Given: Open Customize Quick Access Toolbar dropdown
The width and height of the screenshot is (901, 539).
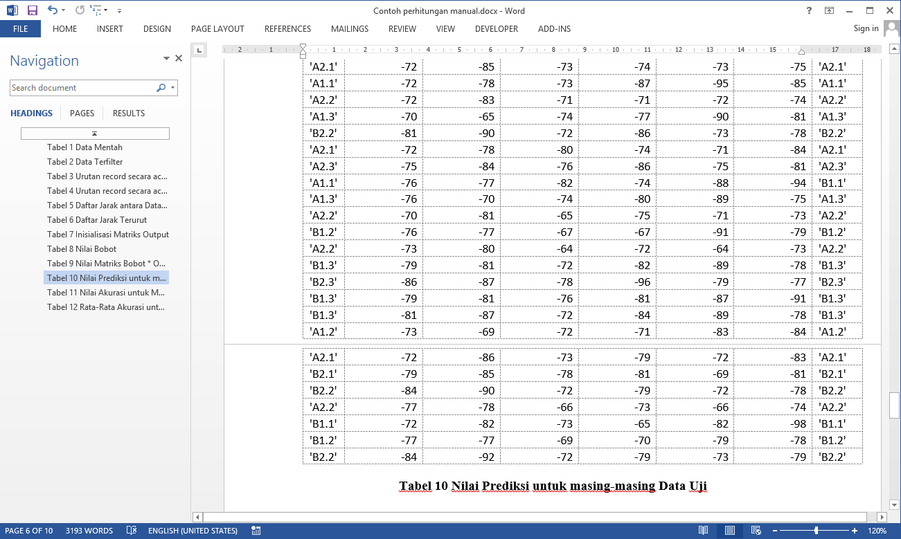Looking at the screenshot, I should click(x=119, y=10).
